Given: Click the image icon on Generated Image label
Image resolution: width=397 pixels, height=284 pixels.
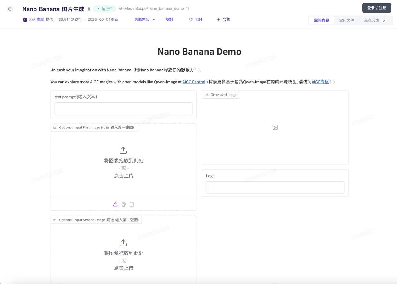Looking at the screenshot, I should (x=206, y=95).
